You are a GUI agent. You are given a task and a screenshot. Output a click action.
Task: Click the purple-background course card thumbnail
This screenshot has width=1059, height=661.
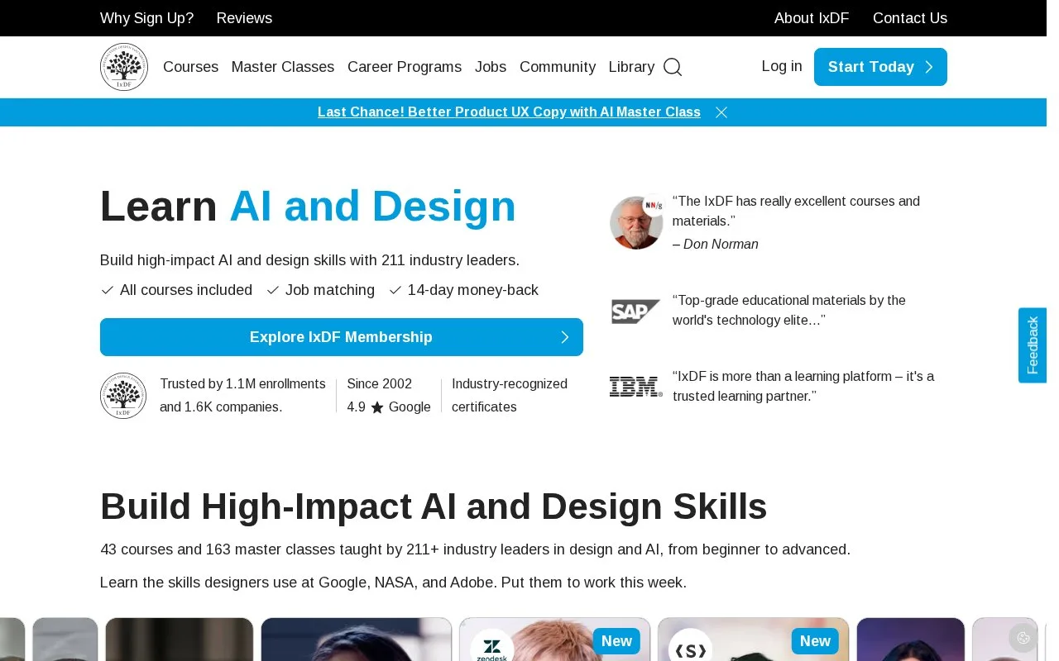pos(910,640)
